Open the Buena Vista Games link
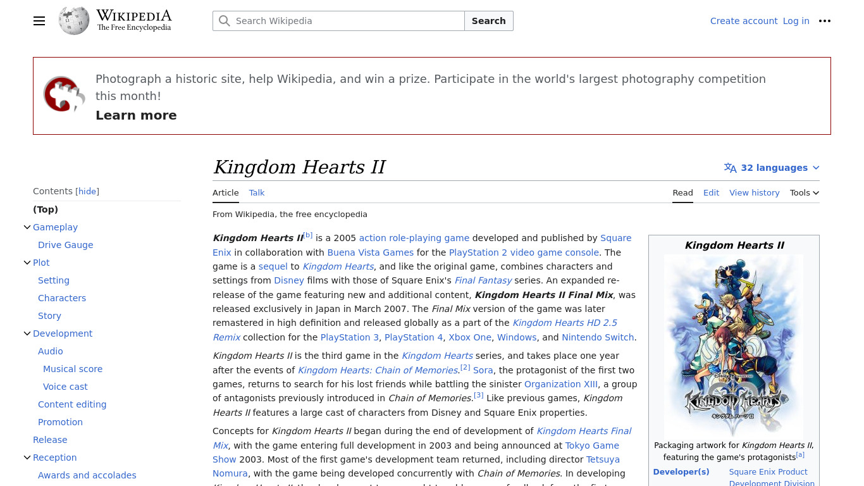864x486 pixels. 370,252
